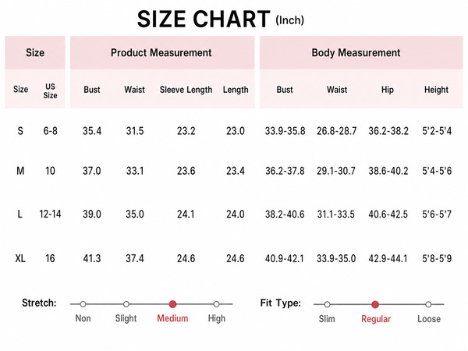This screenshot has width=468, height=351.
Task: Click the Body Measurement header
Action: pos(356,53)
